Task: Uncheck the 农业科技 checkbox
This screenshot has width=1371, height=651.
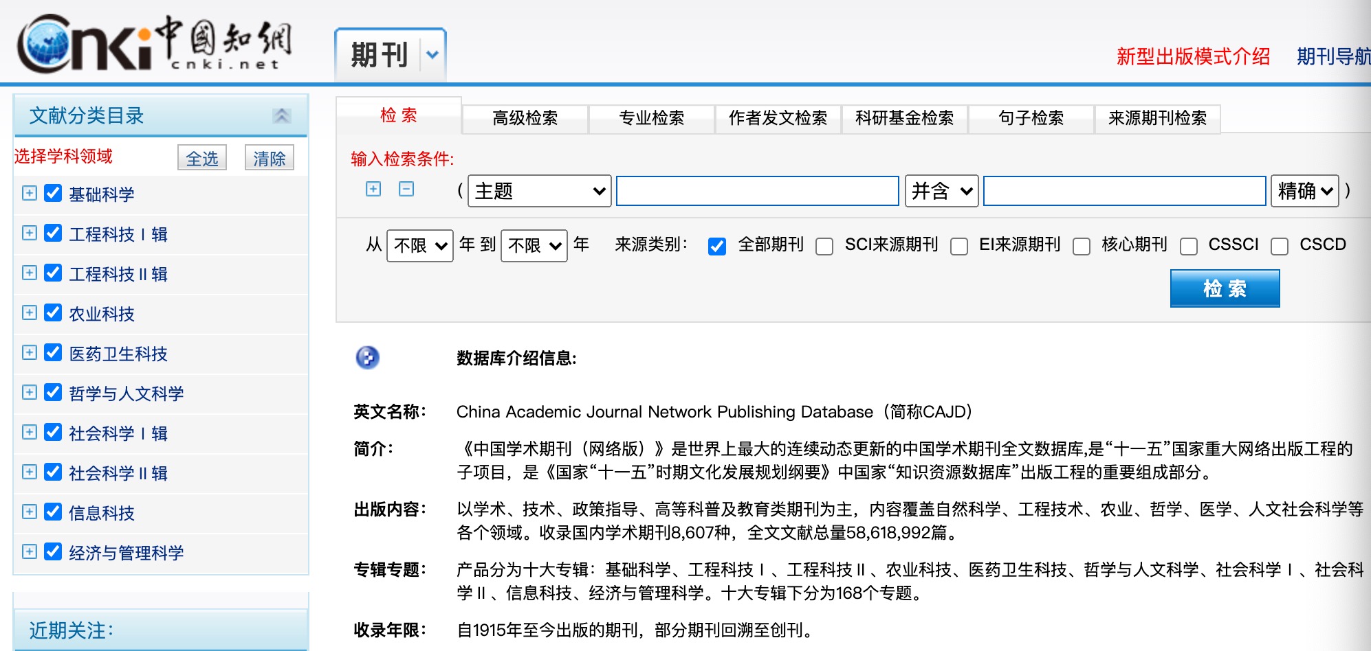Action: coord(53,312)
